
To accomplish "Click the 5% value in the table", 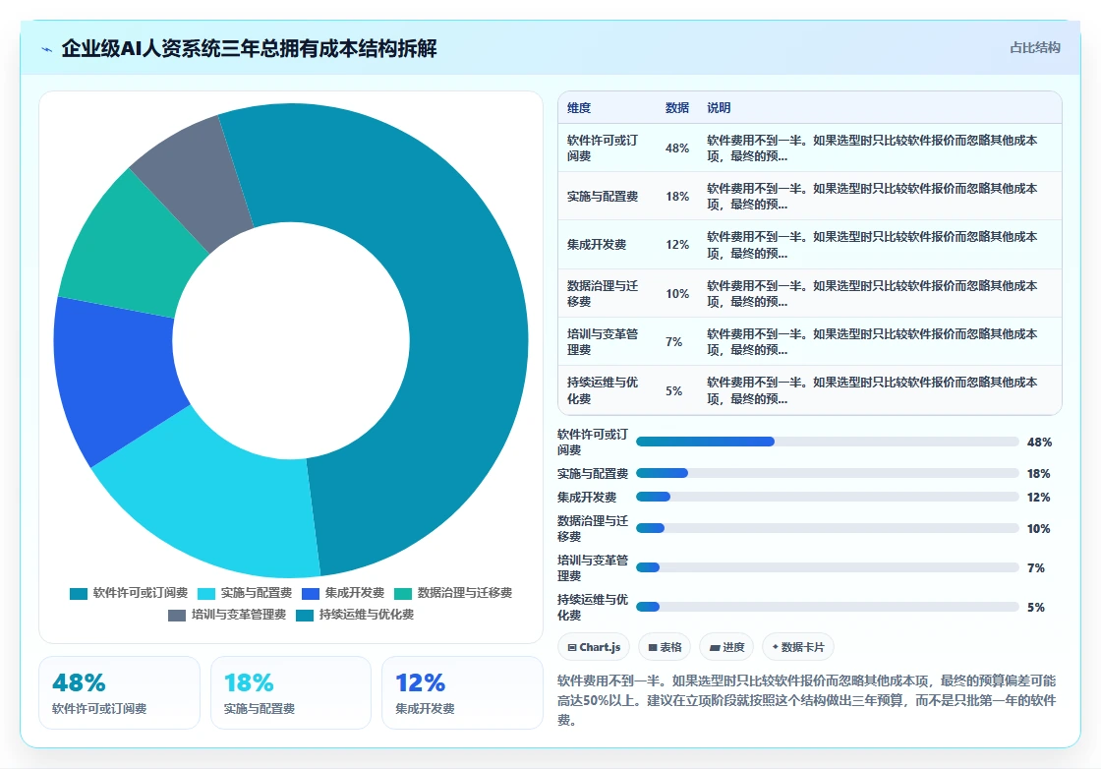I will 673,390.
